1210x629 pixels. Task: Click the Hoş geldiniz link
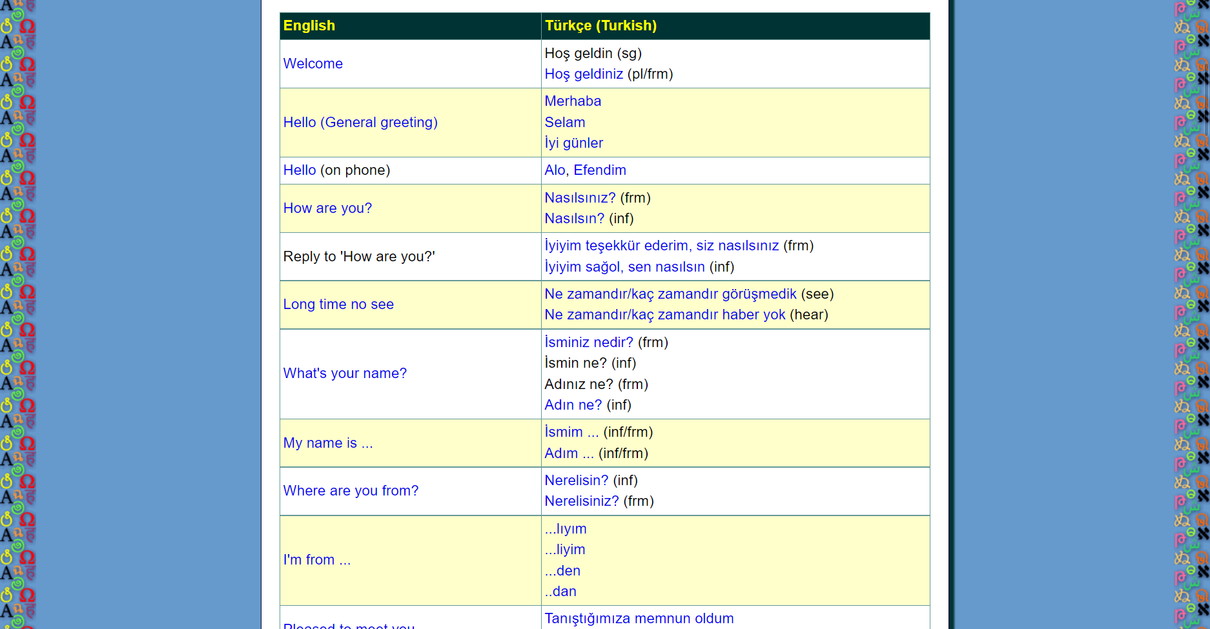pos(583,74)
